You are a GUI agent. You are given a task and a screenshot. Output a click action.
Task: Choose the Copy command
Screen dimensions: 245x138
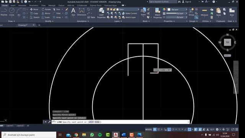pos(34,13)
